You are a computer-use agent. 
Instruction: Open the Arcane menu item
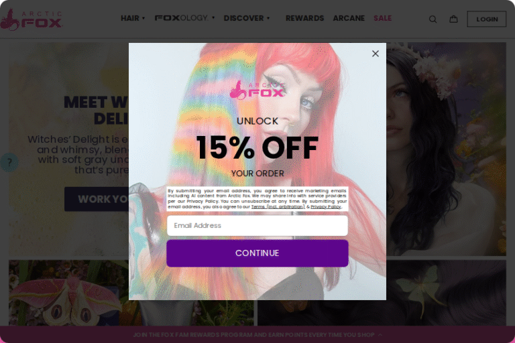click(x=349, y=18)
